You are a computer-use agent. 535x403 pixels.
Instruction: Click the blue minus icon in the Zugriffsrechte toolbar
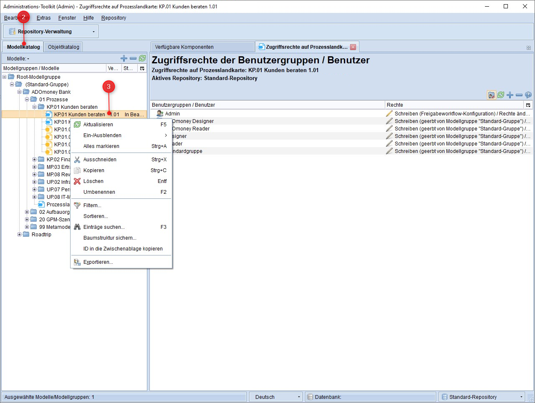click(519, 95)
